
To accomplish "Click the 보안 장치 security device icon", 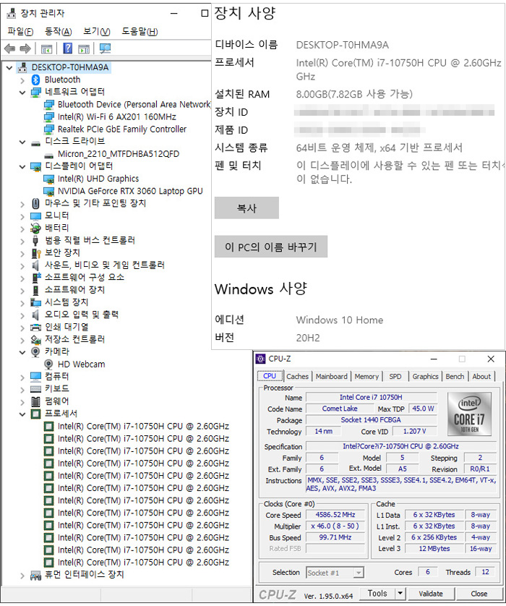I will 35,253.
